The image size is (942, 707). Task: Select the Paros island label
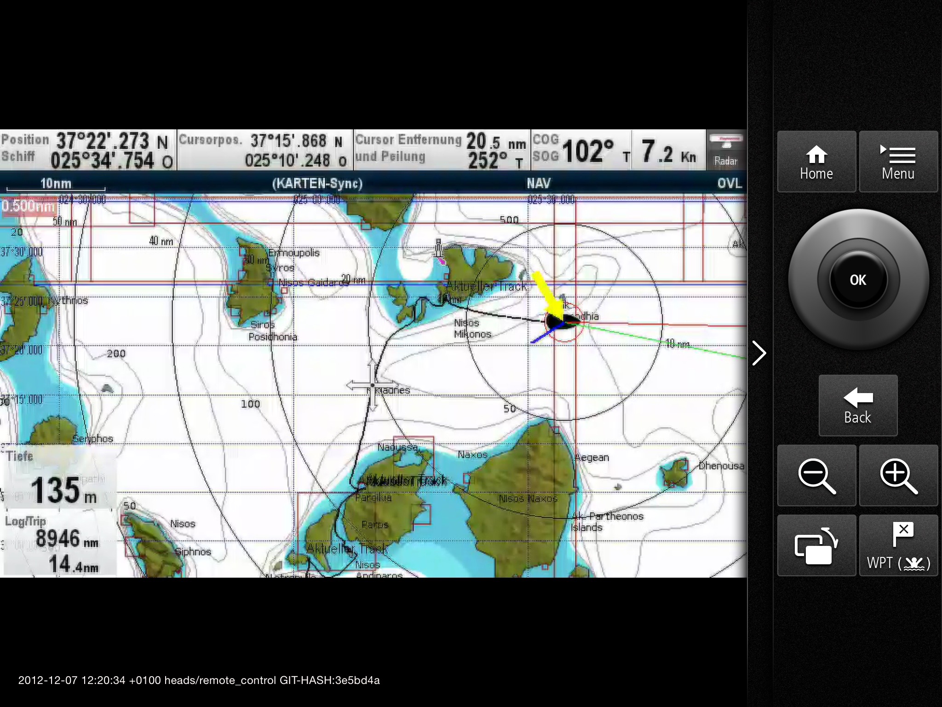(x=375, y=524)
